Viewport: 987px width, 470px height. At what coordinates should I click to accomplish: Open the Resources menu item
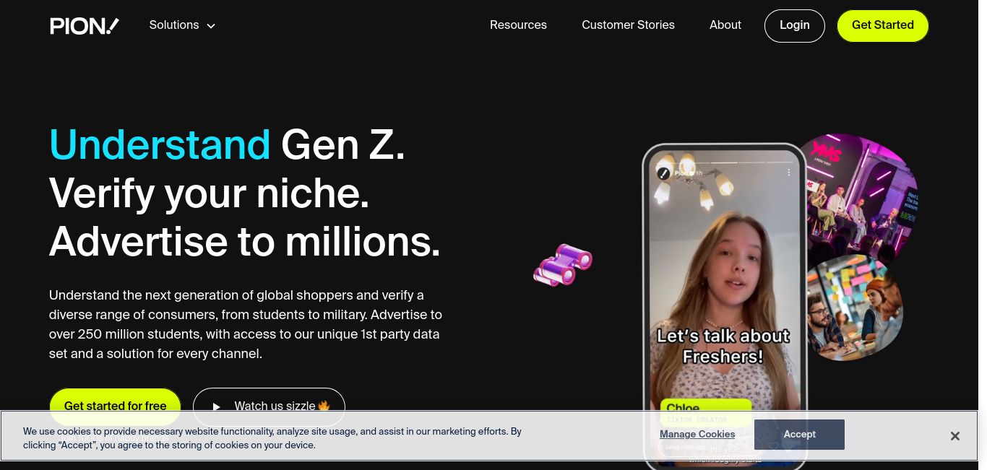[518, 25]
